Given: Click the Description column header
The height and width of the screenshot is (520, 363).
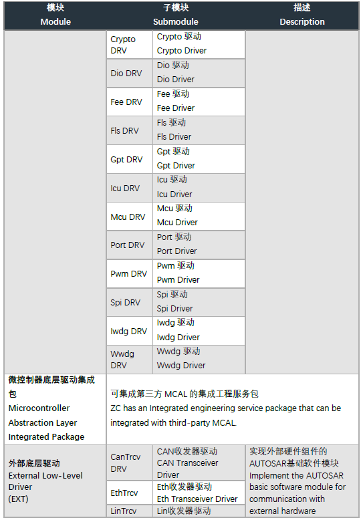Looking at the screenshot, I should pyautogui.click(x=302, y=15).
